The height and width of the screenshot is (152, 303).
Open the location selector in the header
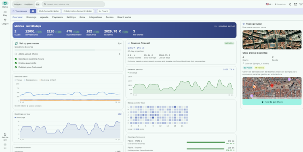[281, 4]
